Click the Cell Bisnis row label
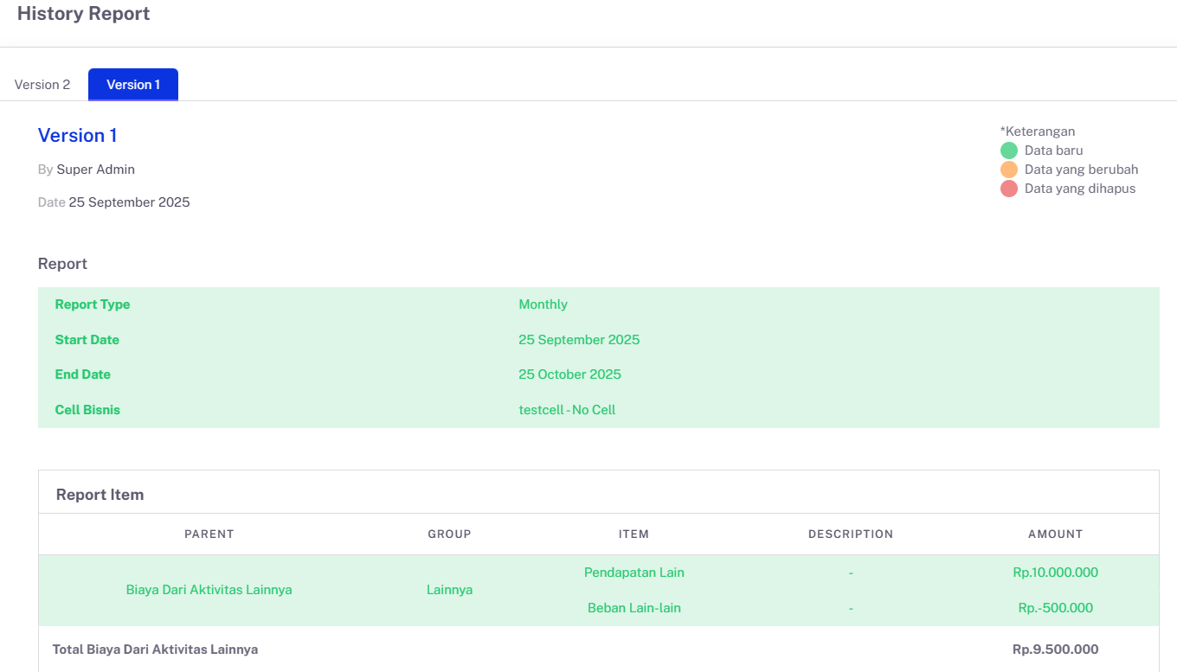The width and height of the screenshot is (1177, 672). click(x=87, y=410)
